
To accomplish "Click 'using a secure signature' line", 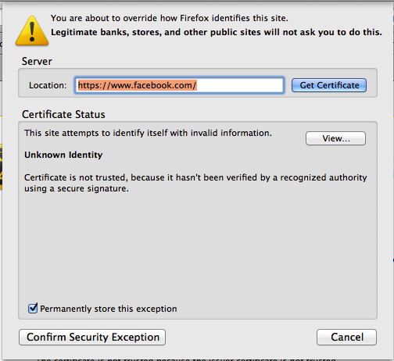I will point(77,188).
